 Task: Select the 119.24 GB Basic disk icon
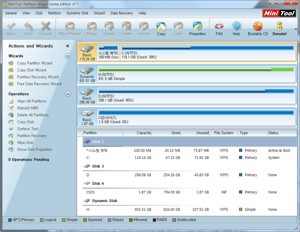(x=87, y=52)
